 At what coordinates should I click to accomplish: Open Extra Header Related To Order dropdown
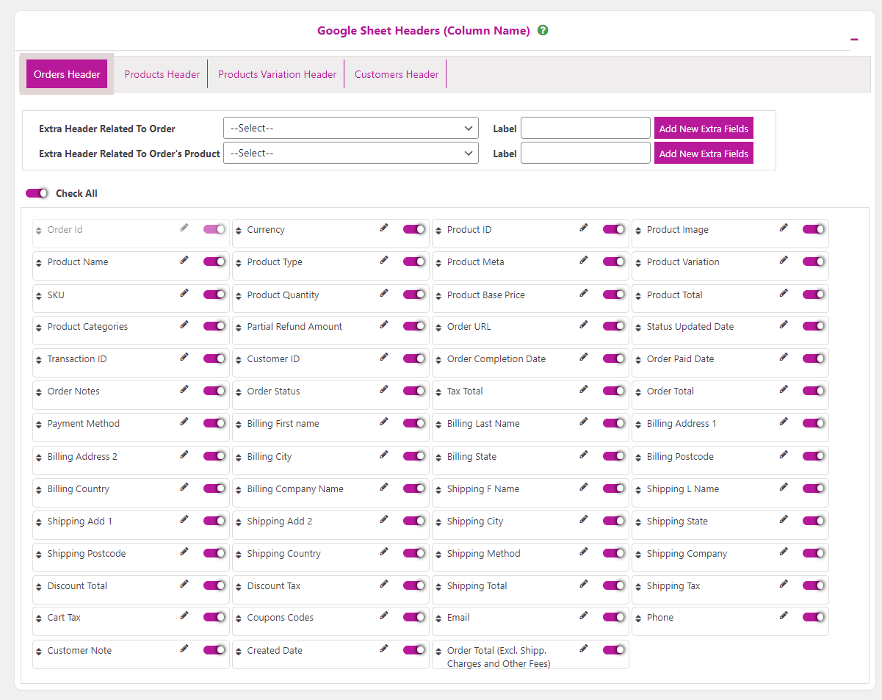coord(351,128)
